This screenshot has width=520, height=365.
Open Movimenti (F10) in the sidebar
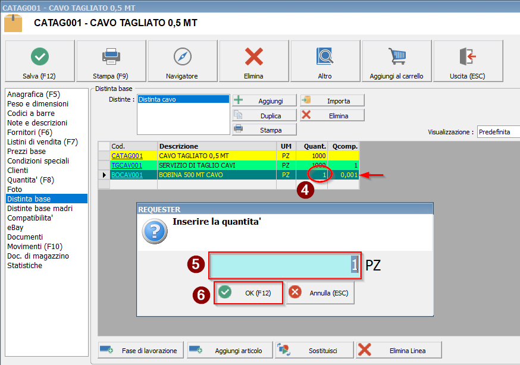(x=35, y=246)
